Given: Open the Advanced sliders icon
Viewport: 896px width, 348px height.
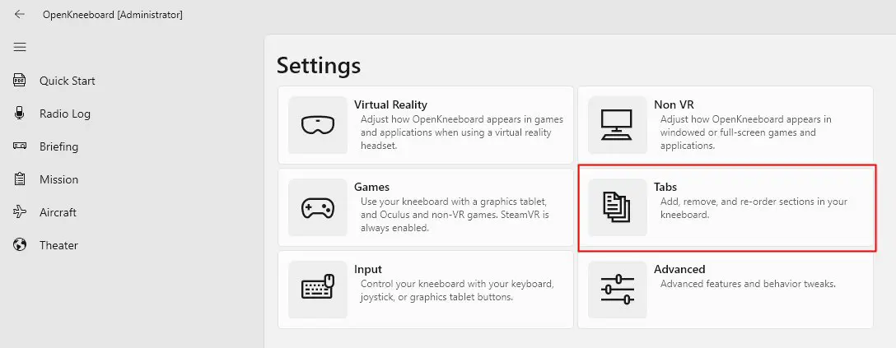Looking at the screenshot, I should click(x=617, y=290).
